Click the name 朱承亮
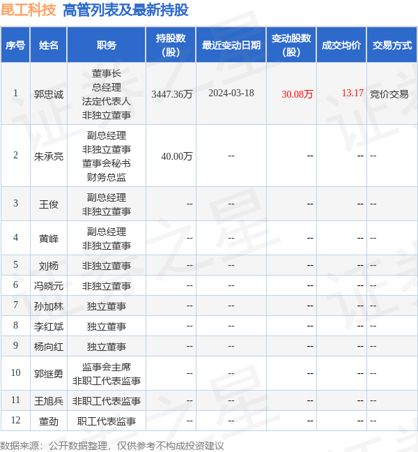Screen dimensions: 418x452 pyautogui.click(x=49, y=156)
